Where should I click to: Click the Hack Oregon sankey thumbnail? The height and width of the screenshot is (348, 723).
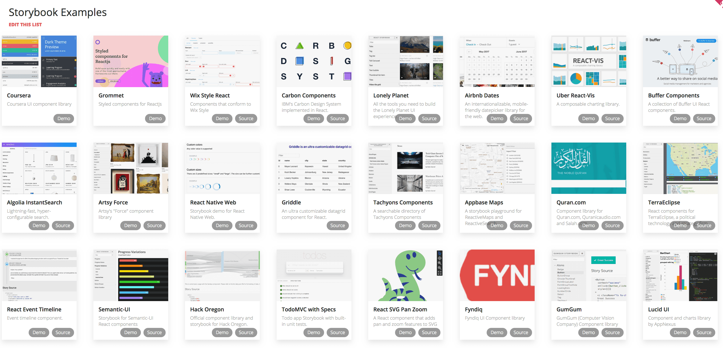tap(222, 275)
